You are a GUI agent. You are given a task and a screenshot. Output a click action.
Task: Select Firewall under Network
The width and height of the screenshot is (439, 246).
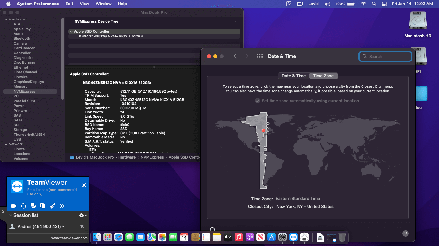[20, 149]
